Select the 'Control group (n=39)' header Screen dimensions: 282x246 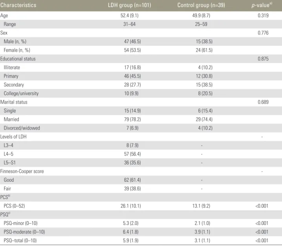click(201, 5)
